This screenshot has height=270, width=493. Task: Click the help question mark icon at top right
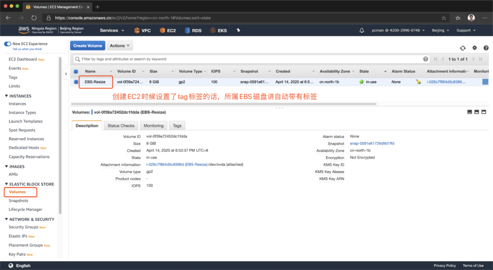click(x=486, y=48)
